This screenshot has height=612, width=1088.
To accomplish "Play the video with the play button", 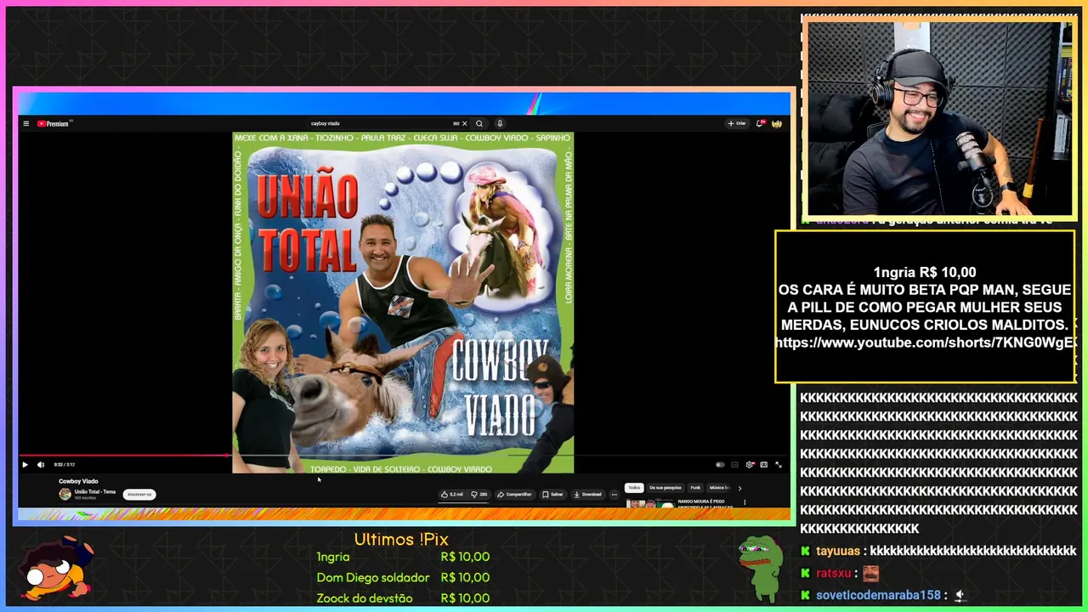I will tap(25, 465).
